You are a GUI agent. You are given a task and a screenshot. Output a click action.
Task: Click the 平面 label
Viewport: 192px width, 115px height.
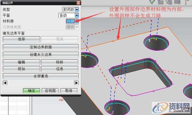(x=6, y=15)
